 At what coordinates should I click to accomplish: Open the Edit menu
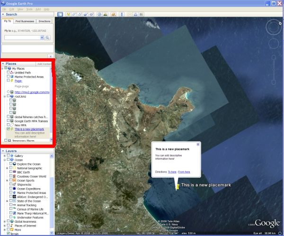pos(11,9)
